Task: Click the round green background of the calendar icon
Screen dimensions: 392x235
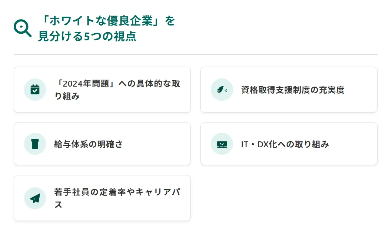Action: [x=35, y=90]
